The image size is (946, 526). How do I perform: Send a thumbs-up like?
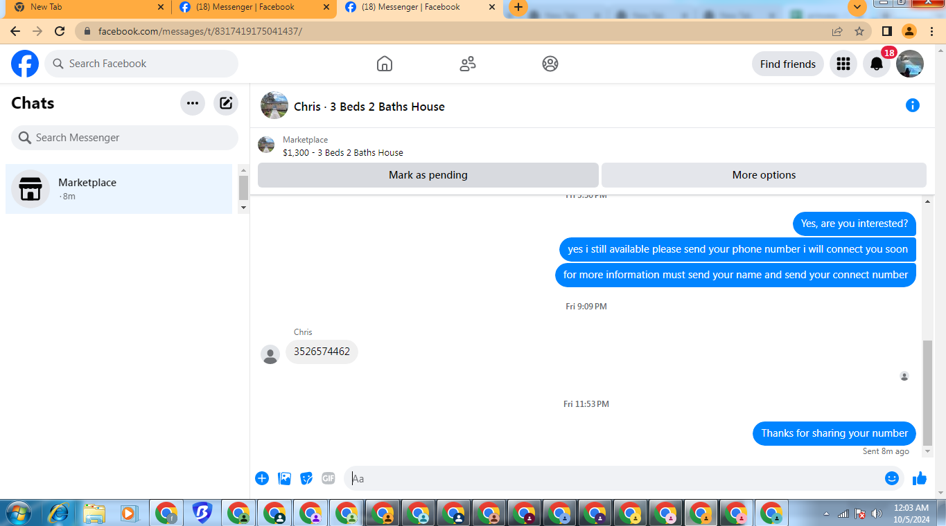tap(920, 478)
